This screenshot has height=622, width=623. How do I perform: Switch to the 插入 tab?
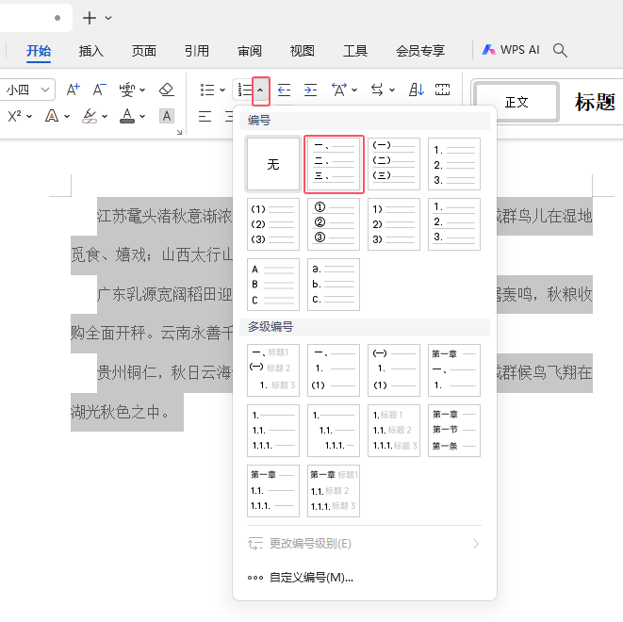(91, 51)
